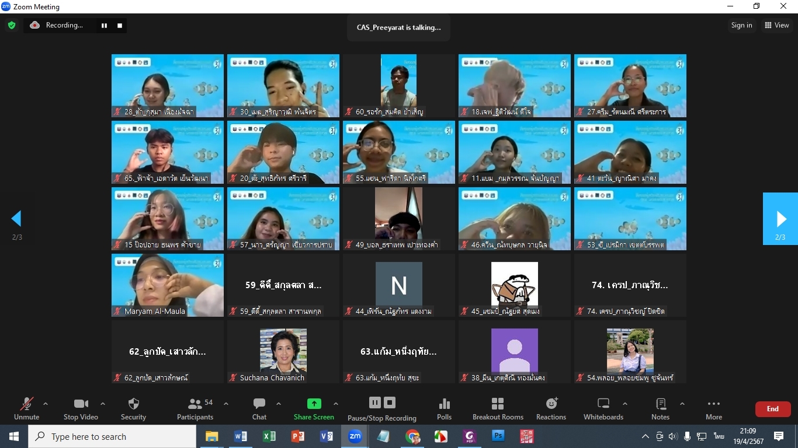Unmute the microphone

point(26,409)
